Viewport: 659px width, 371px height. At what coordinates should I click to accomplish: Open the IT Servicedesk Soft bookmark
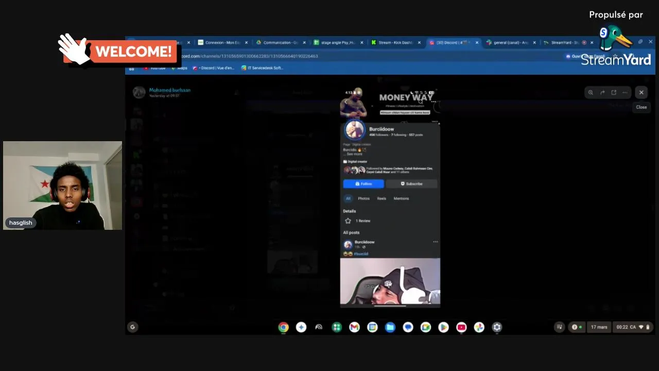tap(262, 68)
